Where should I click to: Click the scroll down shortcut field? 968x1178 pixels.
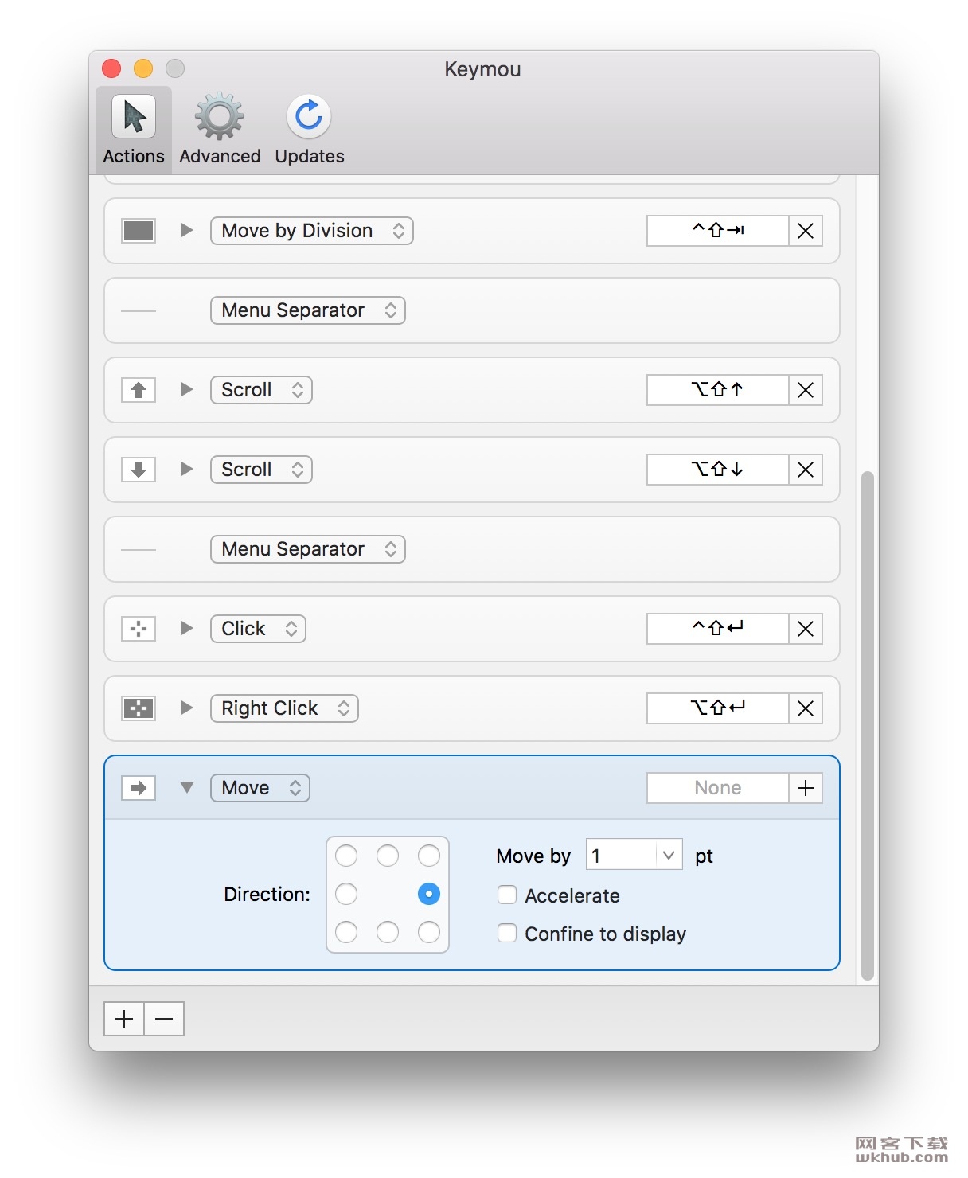coord(718,470)
